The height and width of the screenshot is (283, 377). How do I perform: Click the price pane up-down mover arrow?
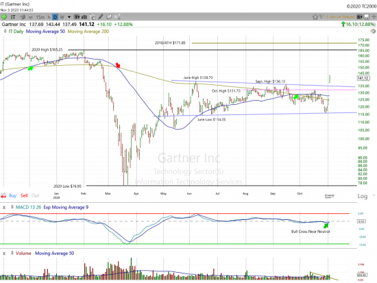pyautogui.click(x=5, y=32)
